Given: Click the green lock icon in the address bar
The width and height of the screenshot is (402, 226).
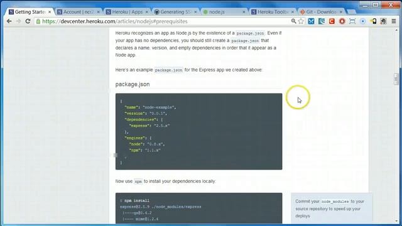Looking at the screenshot, I should [x=38, y=21].
